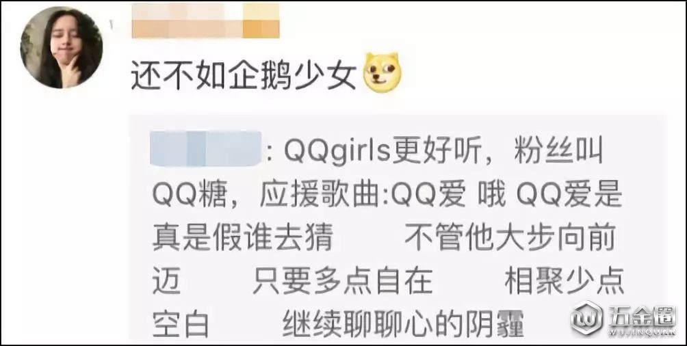The height and width of the screenshot is (346, 687).
Task: Click the word 空白 in the last line
Action: (181, 324)
